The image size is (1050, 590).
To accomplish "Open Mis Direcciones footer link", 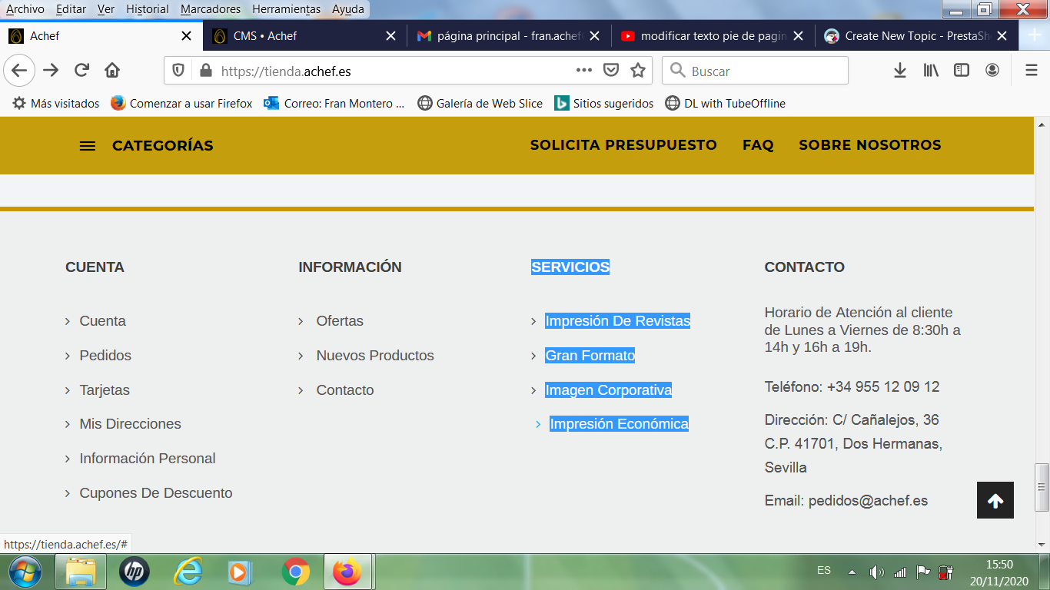I will click(130, 424).
